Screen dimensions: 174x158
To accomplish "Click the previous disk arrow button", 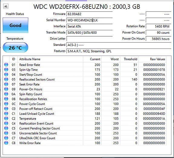I will [x=6, y=6].
